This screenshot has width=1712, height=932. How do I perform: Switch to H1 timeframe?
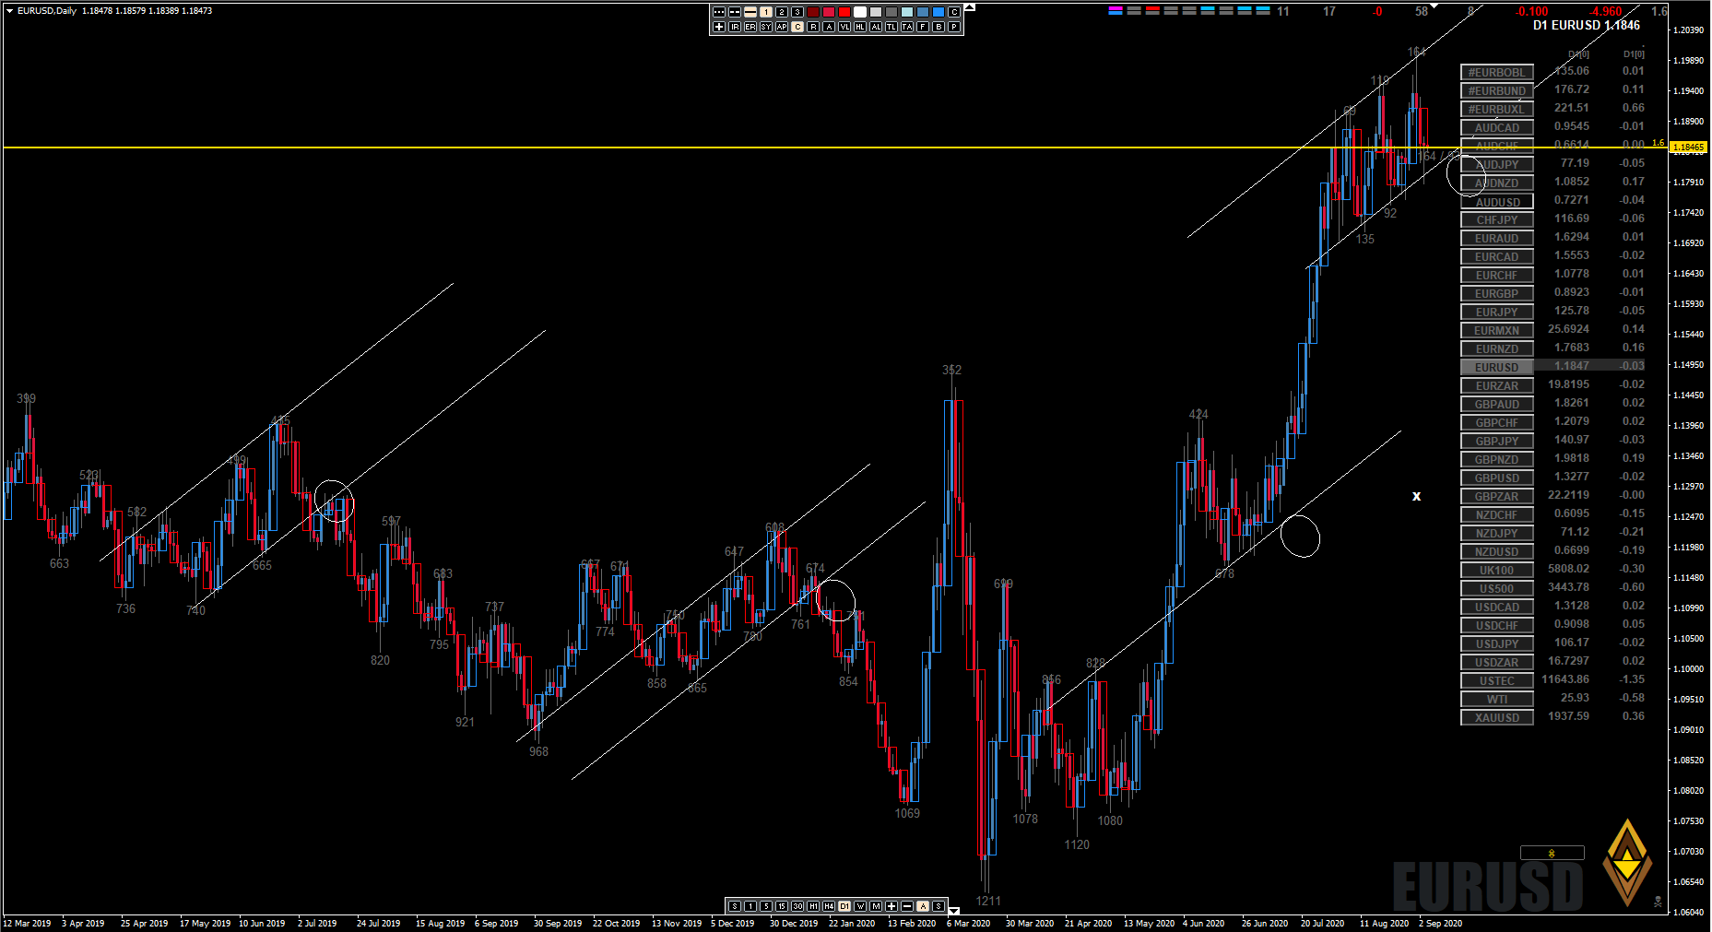tap(813, 906)
